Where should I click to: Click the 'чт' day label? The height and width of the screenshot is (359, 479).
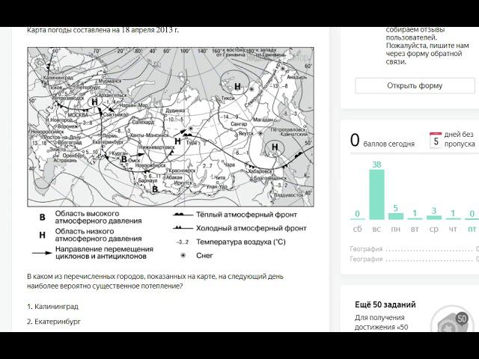[453, 230]
